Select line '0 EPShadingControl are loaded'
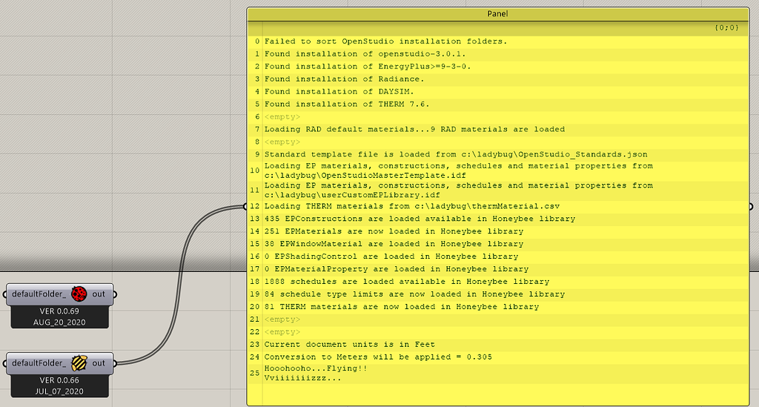Screen dimensions: 759x407 (498, 257)
